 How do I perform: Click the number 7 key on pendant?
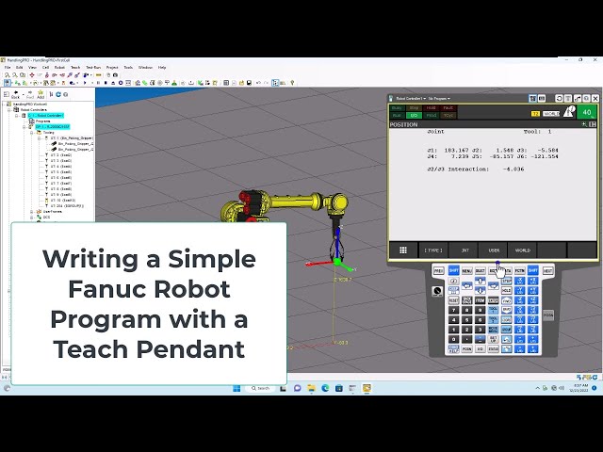click(454, 310)
